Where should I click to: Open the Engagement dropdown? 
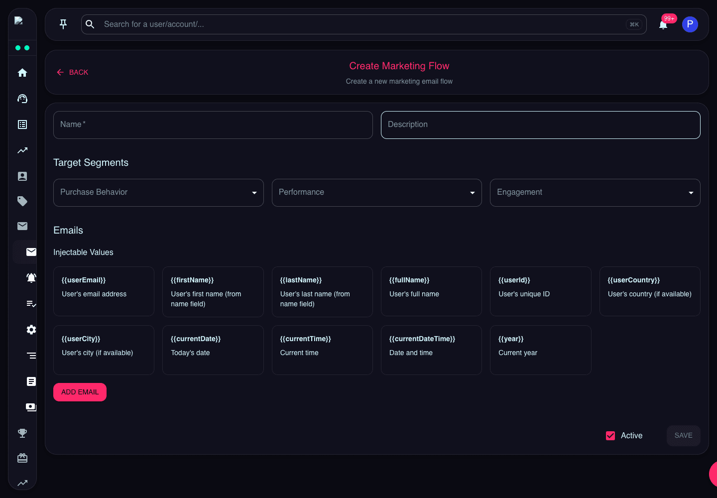595,193
